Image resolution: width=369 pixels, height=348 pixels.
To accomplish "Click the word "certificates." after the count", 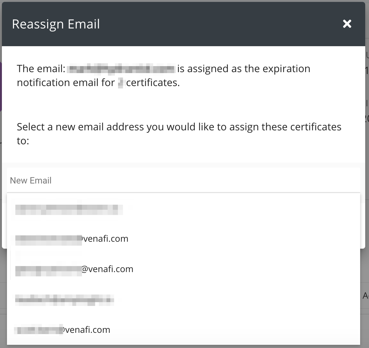I will point(153,83).
